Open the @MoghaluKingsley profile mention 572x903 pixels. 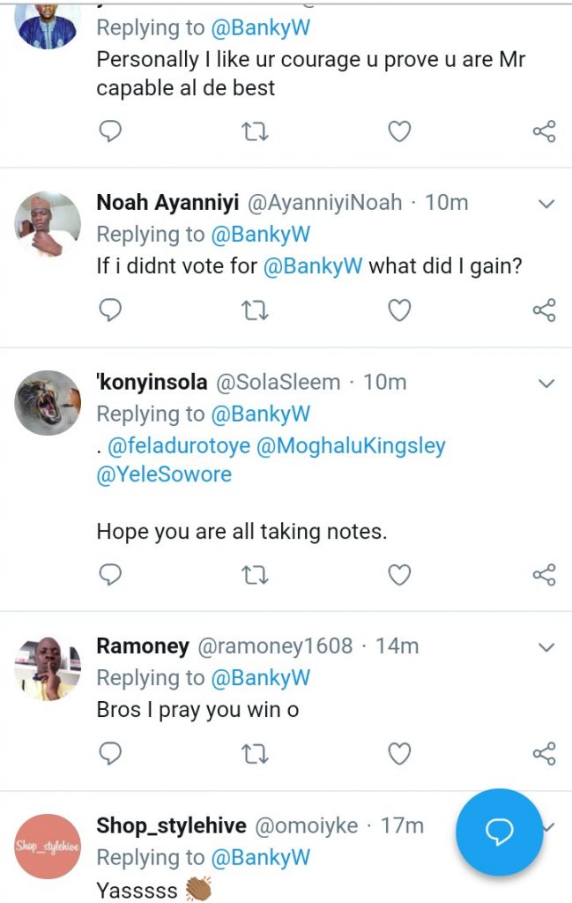point(351,446)
